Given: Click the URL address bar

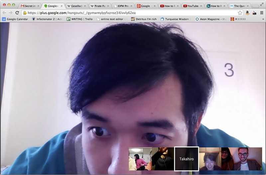Looking at the screenshot, I should (133, 13).
